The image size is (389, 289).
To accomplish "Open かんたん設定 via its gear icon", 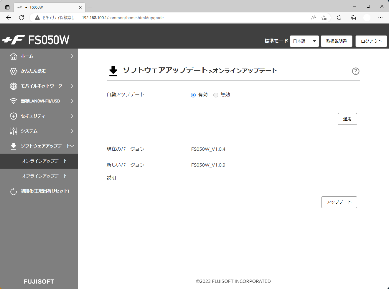I will (x=14, y=71).
